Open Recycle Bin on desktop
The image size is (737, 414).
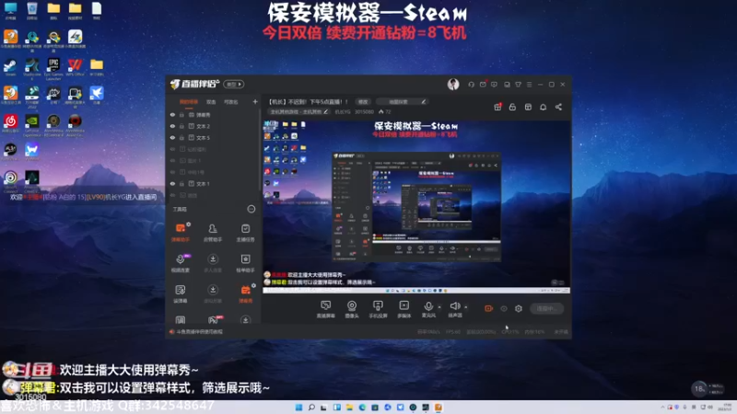point(32,11)
